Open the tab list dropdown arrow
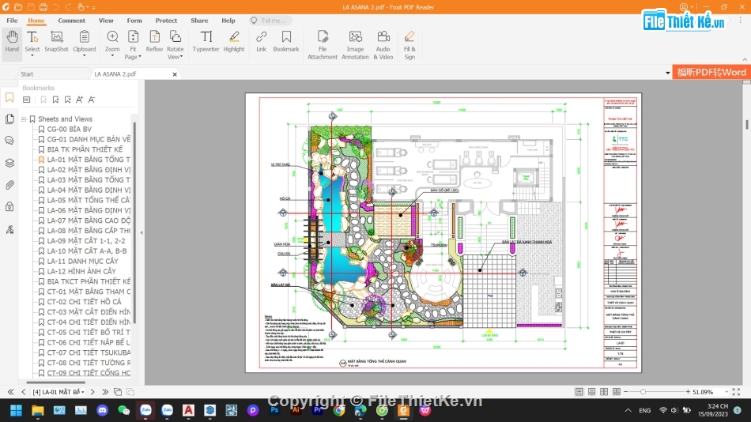Screen dimensions: 751x422 pos(668,73)
